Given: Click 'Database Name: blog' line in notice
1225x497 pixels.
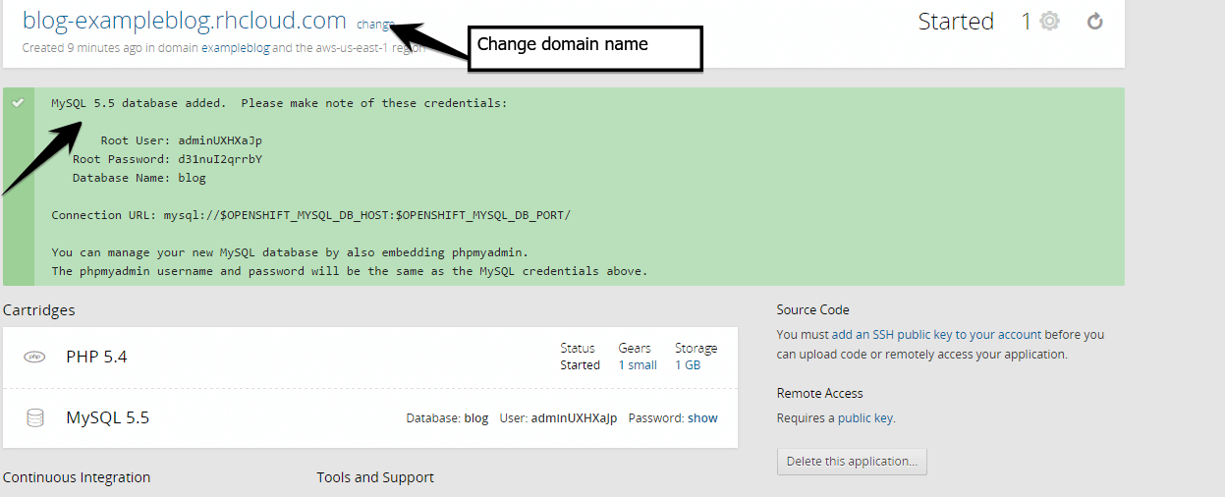Looking at the screenshot, I should point(139,178).
